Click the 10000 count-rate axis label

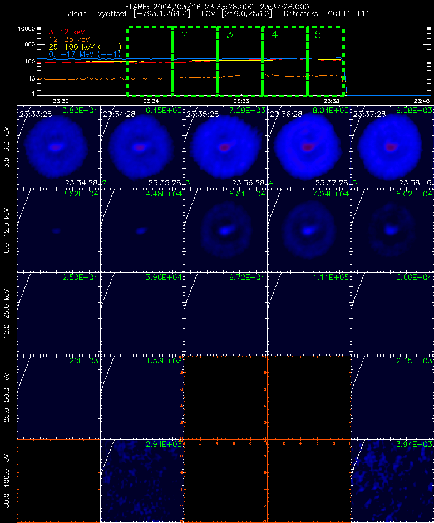[x=26, y=29]
